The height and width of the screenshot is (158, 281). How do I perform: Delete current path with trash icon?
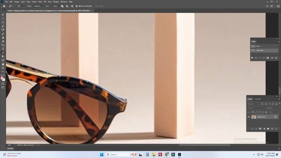click(x=276, y=58)
